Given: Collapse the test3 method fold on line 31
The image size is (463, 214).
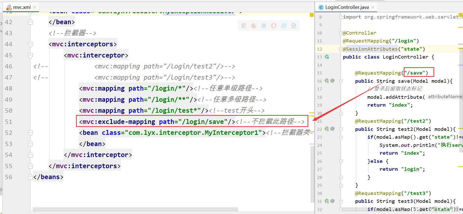Looking at the screenshot, I should coord(341,201).
